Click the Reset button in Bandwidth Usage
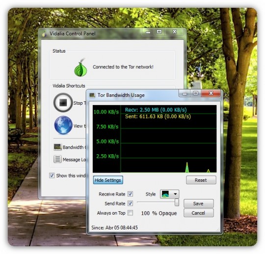This screenshot has width=265, height=254. pos(201,180)
